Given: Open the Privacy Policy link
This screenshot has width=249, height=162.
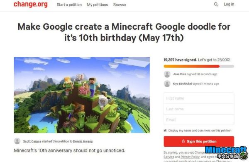Looking at the screenshot, I should pos(190,157).
